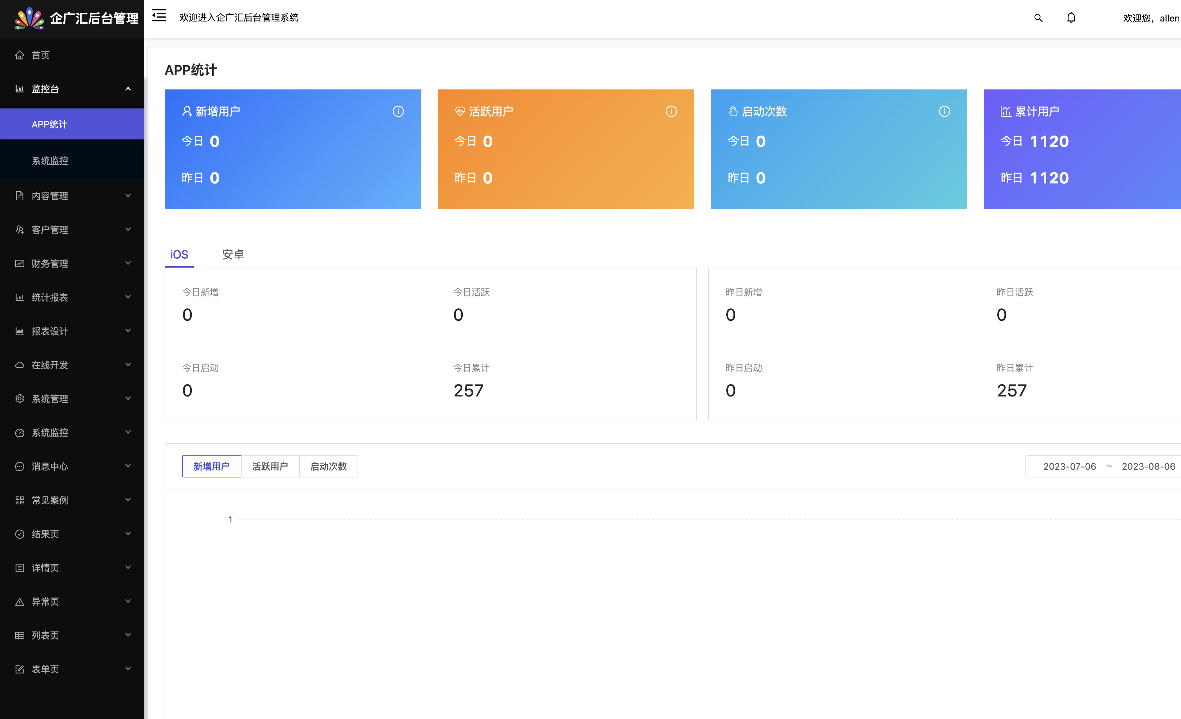The height and width of the screenshot is (719, 1181).
Task: Click the APP统计 page heading
Action: (x=191, y=70)
